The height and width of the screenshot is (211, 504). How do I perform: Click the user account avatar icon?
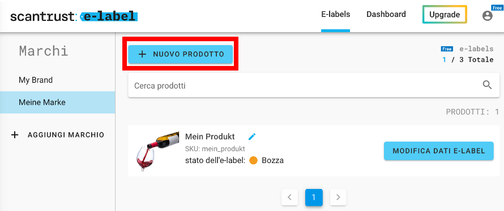point(487,15)
